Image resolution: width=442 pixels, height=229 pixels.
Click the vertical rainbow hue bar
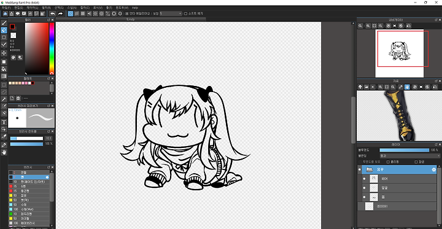pyautogui.click(x=52, y=49)
